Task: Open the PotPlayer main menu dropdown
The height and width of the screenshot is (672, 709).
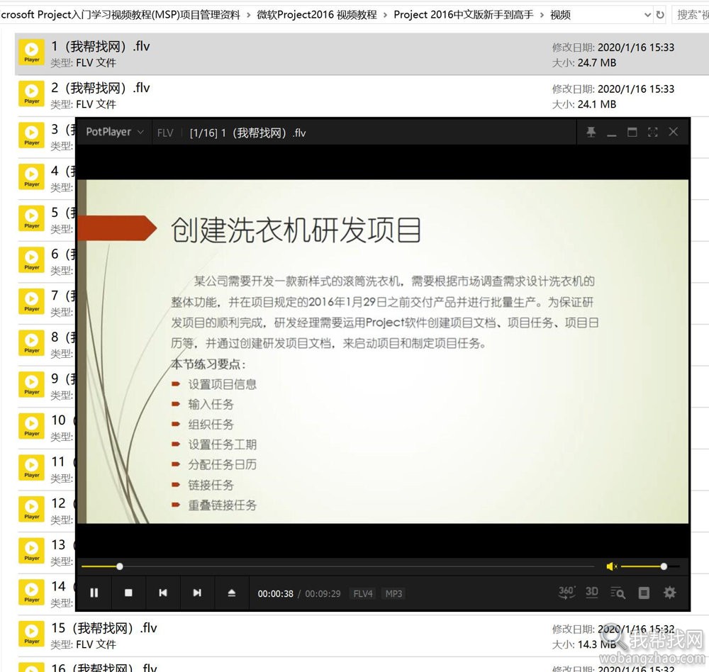Action: 114,132
